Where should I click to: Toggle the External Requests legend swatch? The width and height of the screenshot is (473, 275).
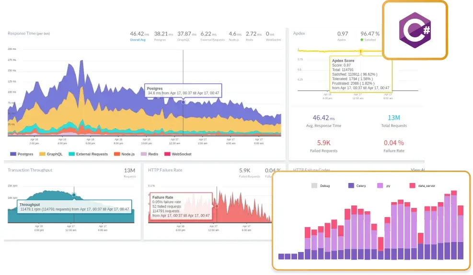71,154
